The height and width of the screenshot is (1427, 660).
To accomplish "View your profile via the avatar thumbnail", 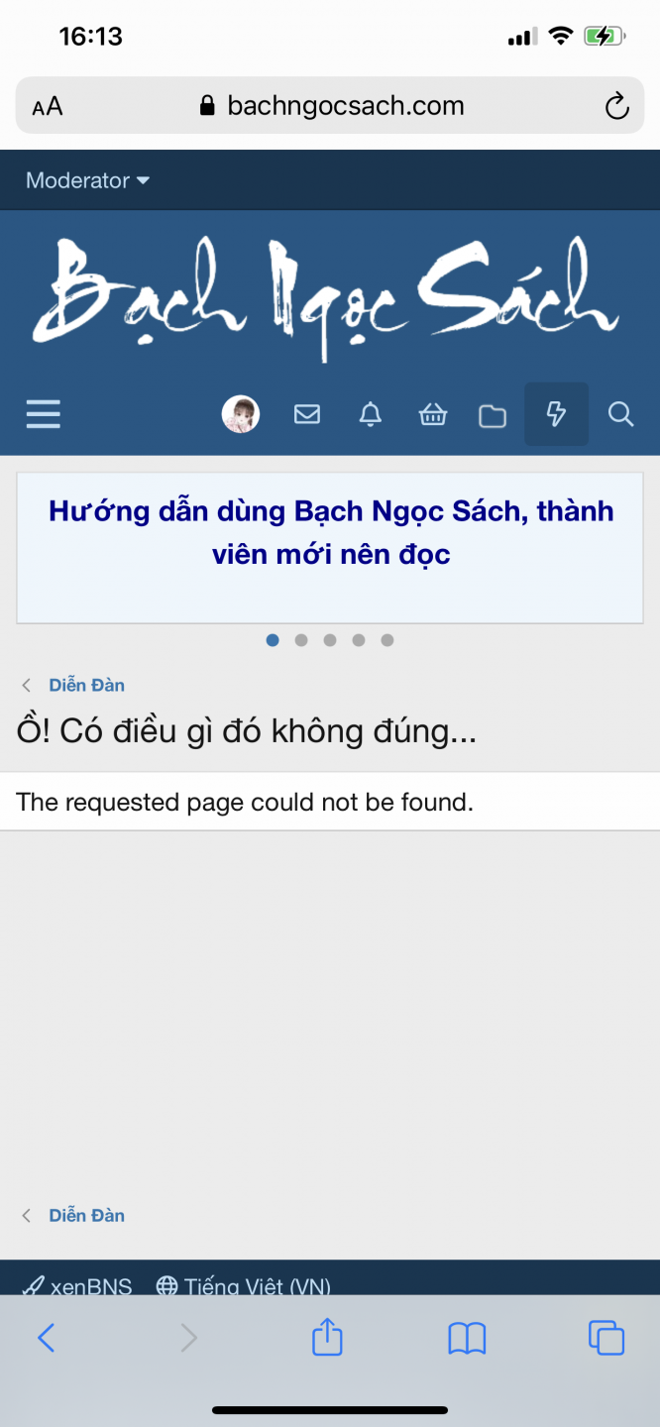I will click(241, 414).
